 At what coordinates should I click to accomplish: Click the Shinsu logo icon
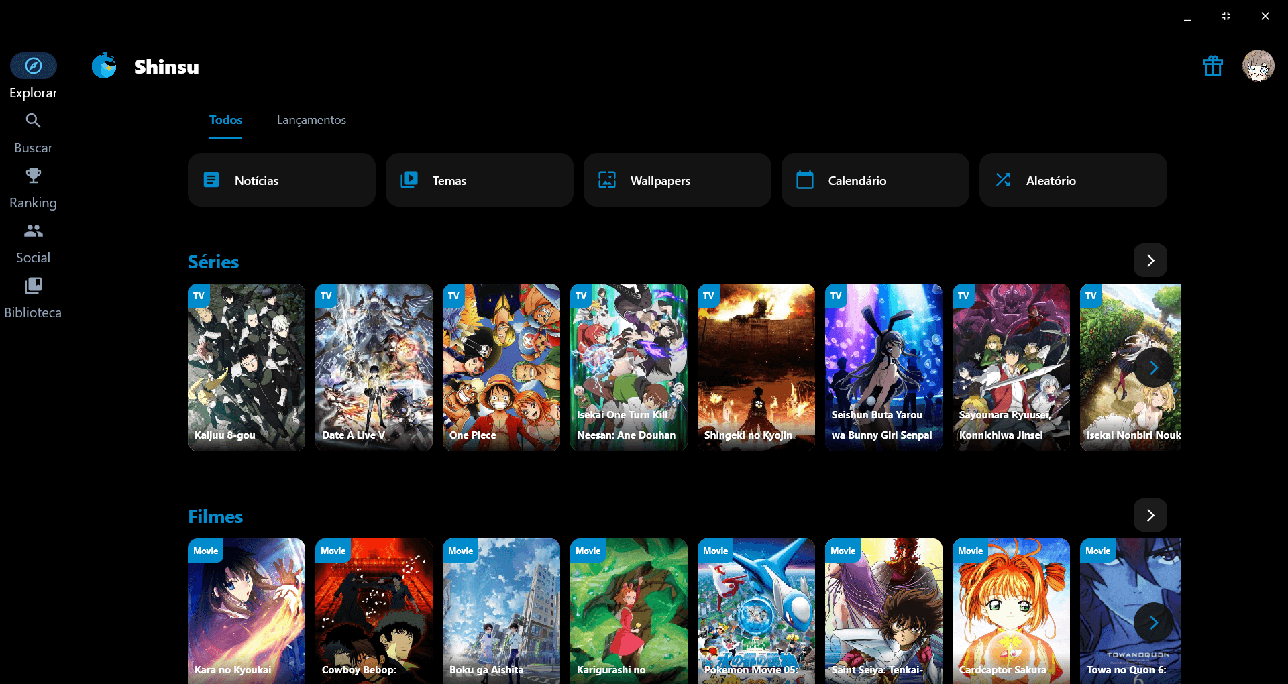click(x=105, y=66)
